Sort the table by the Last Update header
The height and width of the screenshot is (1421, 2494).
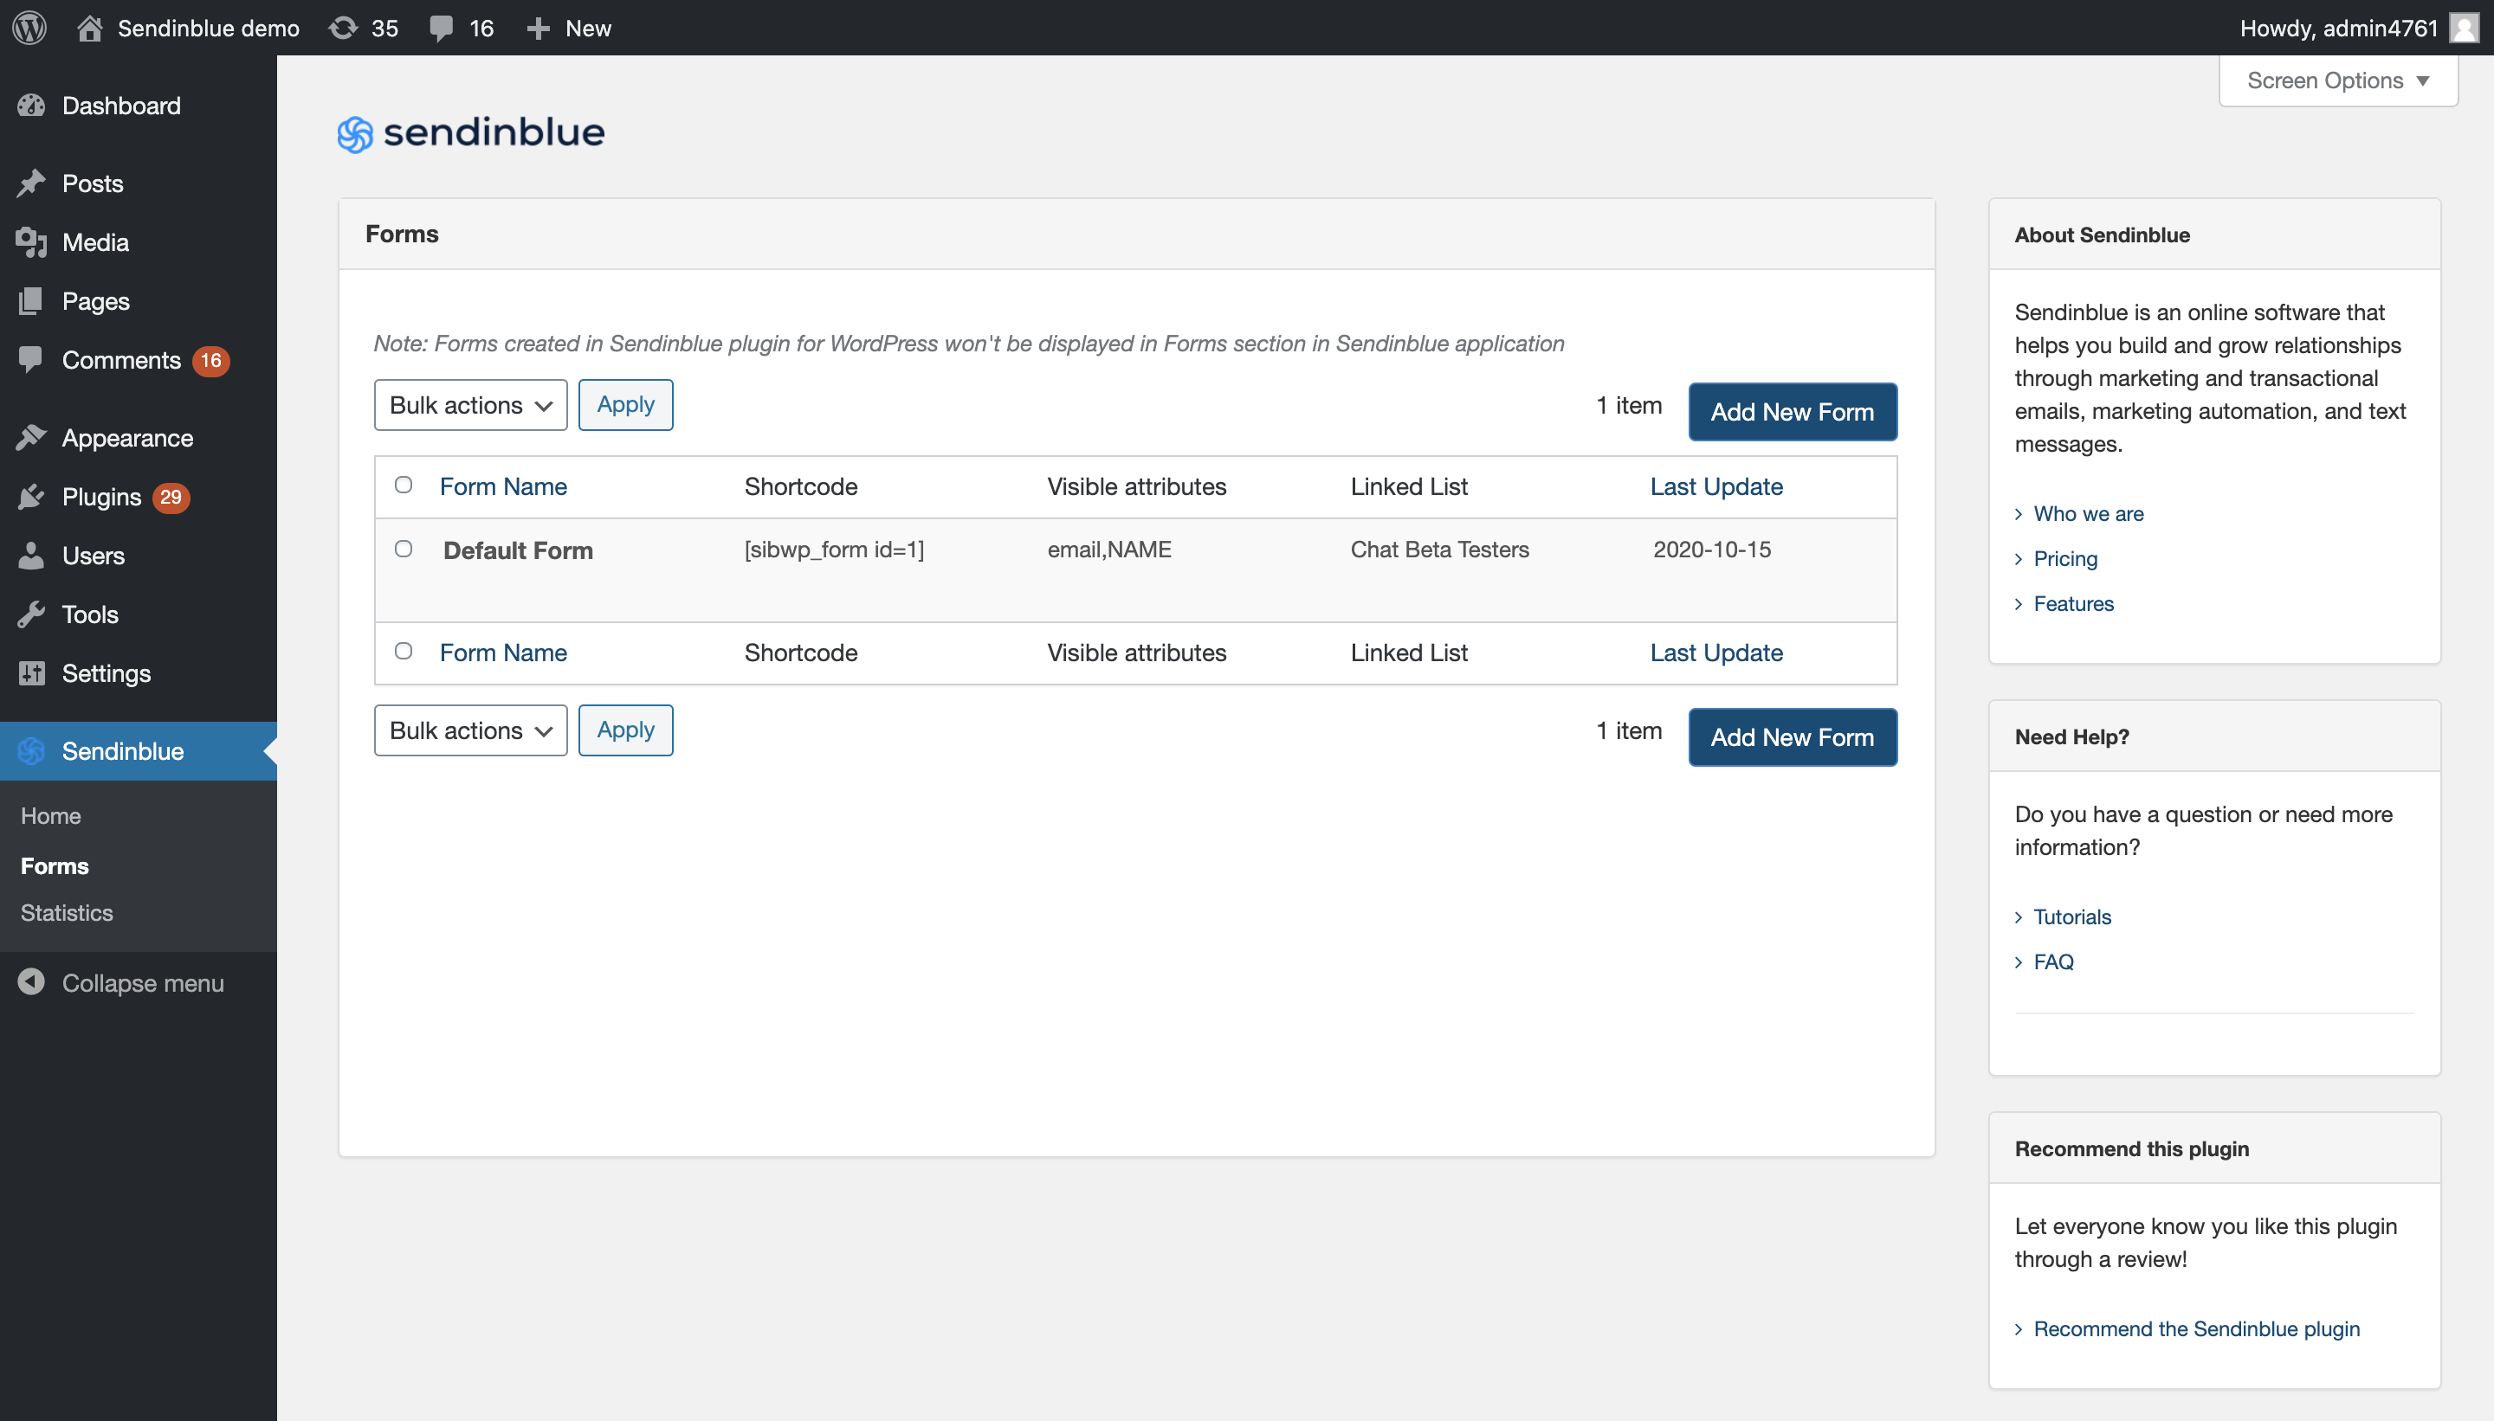coord(1715,486)
